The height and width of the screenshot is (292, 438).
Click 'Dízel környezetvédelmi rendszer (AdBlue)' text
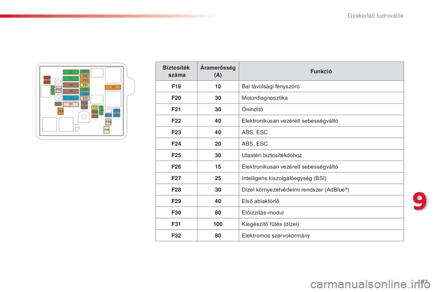click(296, 189)
